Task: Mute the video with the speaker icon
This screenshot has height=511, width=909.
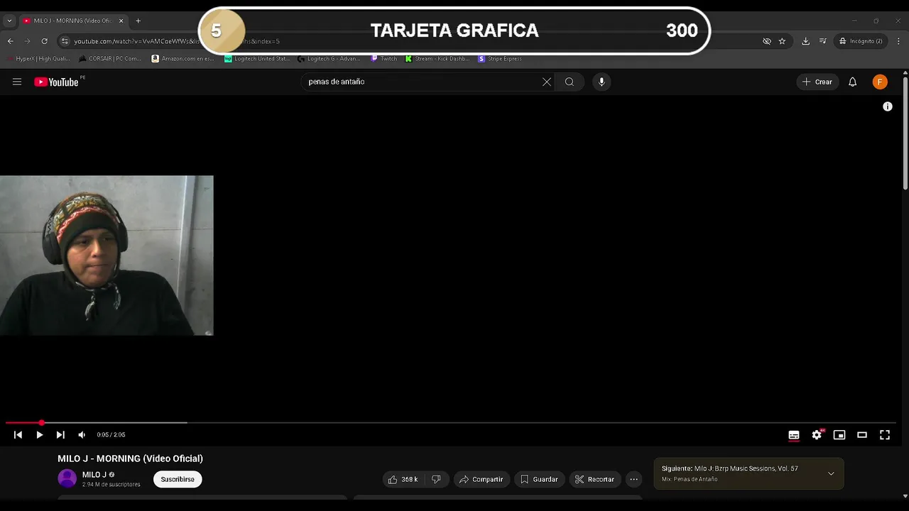Action: (82, 435)
